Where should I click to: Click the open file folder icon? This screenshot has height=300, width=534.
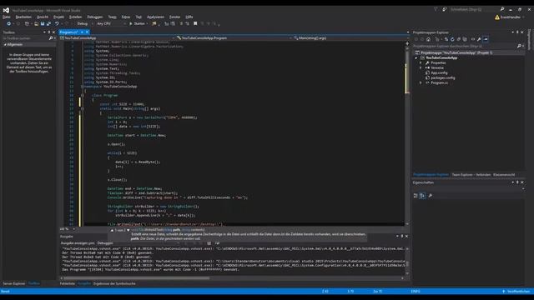tap(36, 23)
